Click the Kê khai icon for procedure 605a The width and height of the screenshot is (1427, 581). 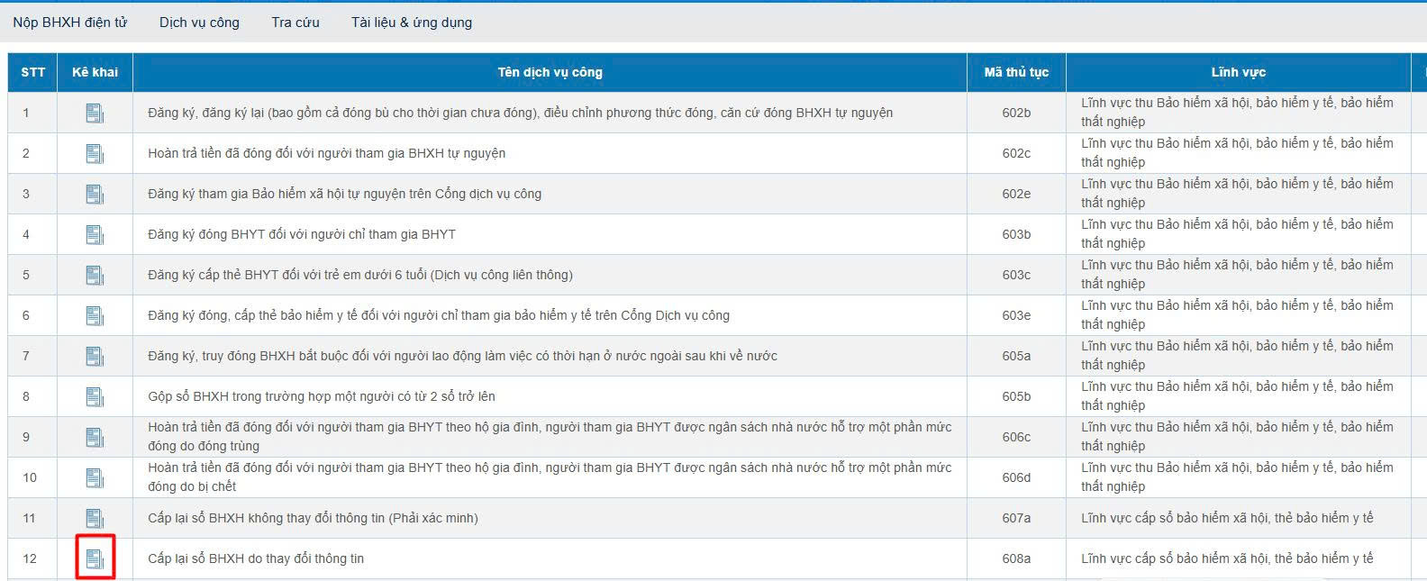click(x=95, y=357)
